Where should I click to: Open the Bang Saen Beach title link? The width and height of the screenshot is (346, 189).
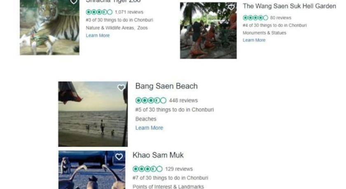click(166, 86)
